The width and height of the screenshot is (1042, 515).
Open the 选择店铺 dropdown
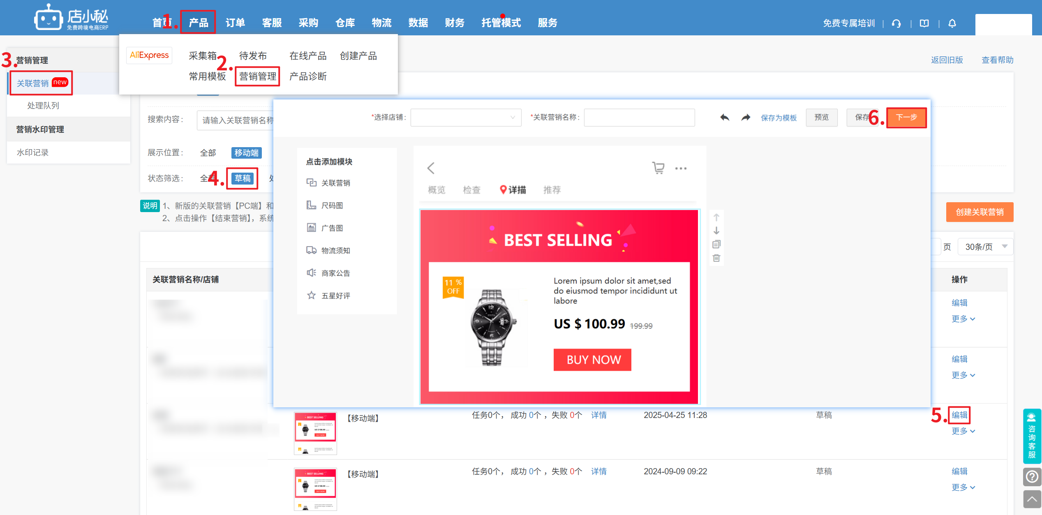(x=466, y=118)
